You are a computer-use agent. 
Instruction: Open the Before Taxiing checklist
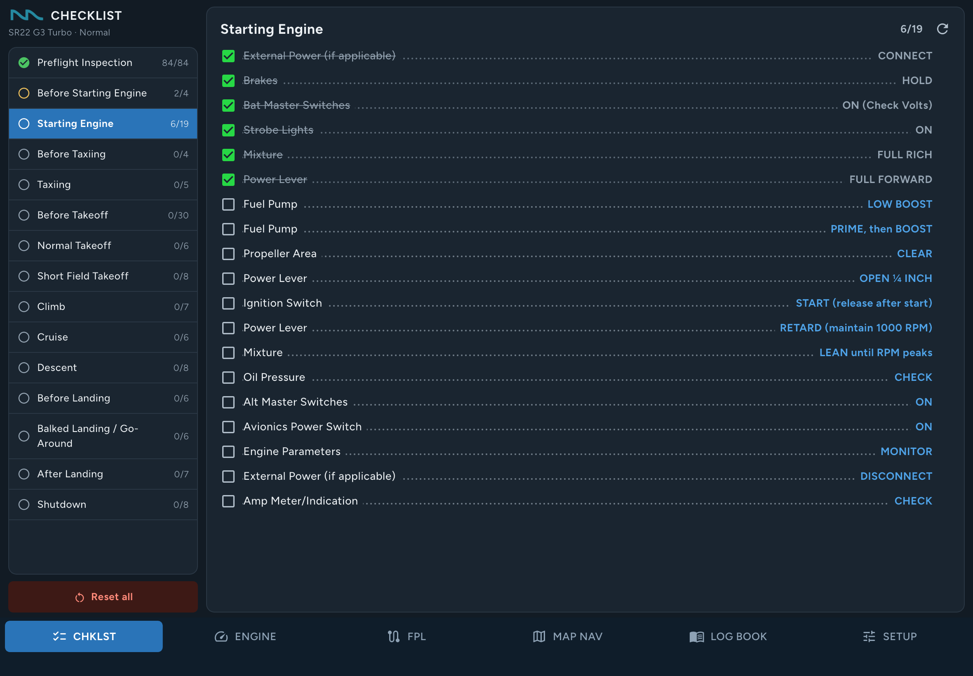tap(103, 154)
